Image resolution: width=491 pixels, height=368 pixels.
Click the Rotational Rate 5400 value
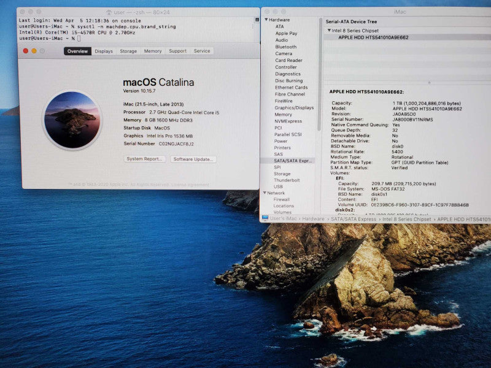click(x=397, y=151)
